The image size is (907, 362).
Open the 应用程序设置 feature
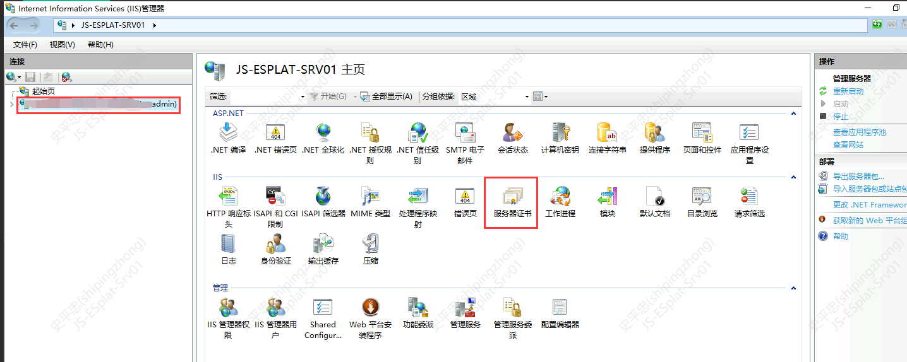pos(749,144)
